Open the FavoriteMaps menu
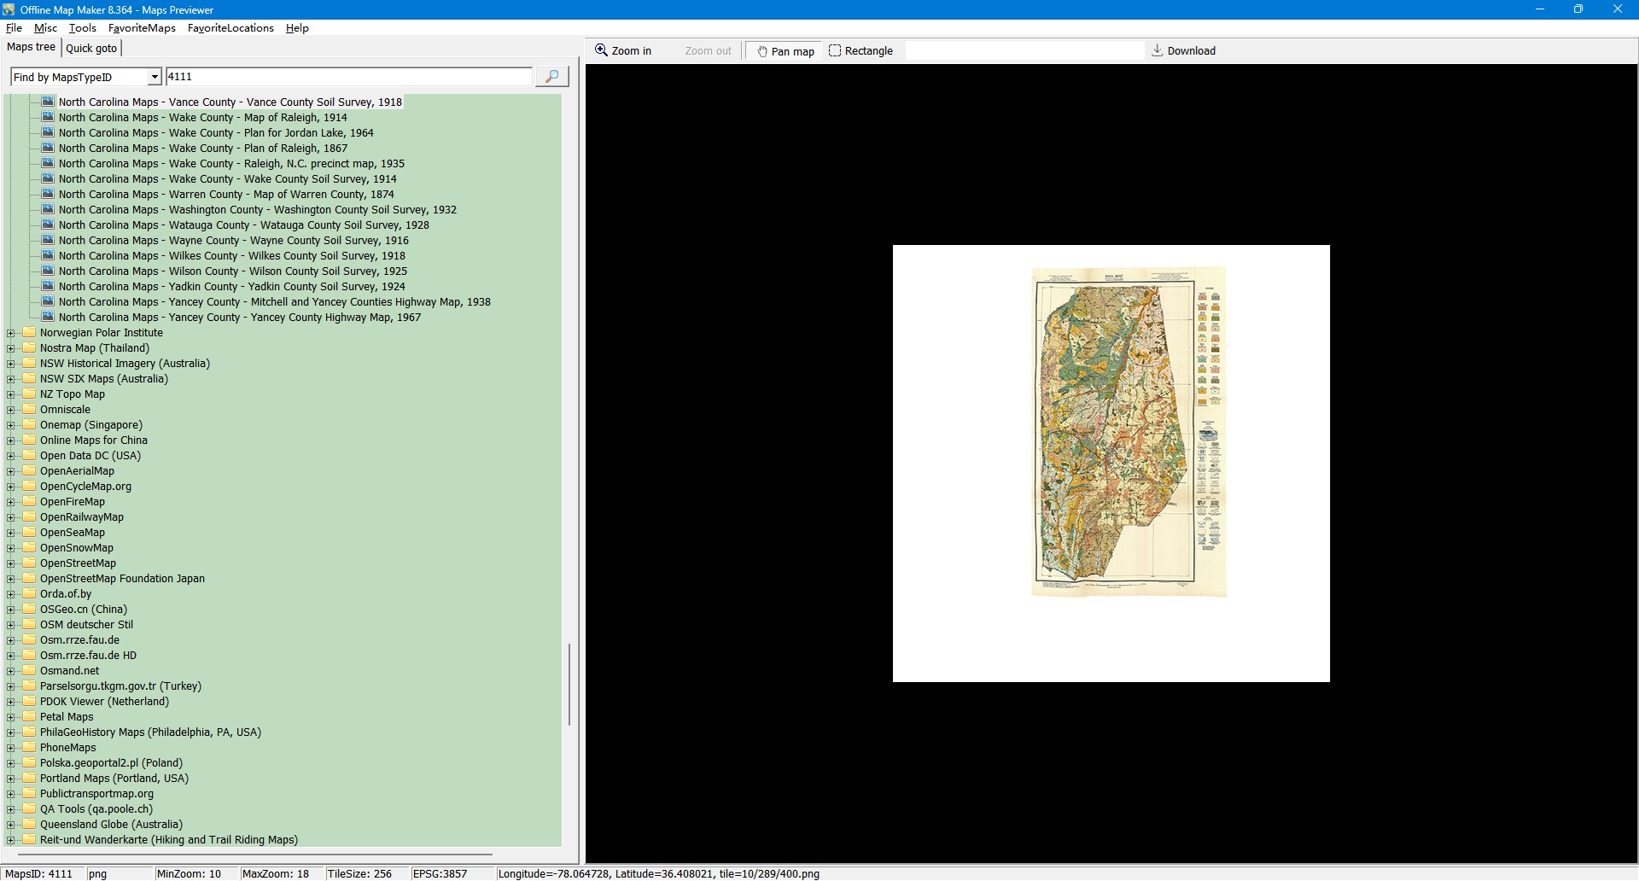 (142, 28)
